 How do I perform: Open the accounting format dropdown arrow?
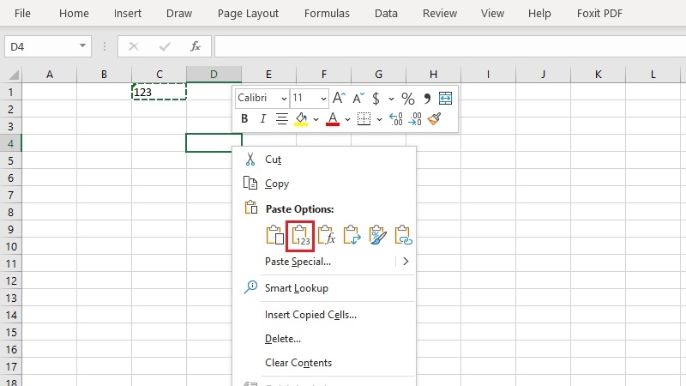pyautogui.click(x=391, y=99)
